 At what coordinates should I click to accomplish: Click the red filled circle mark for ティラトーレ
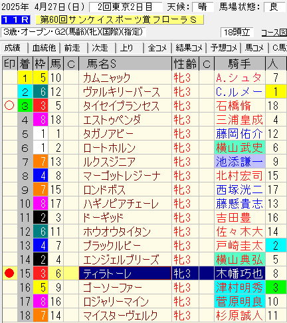(x=9, y=273)
